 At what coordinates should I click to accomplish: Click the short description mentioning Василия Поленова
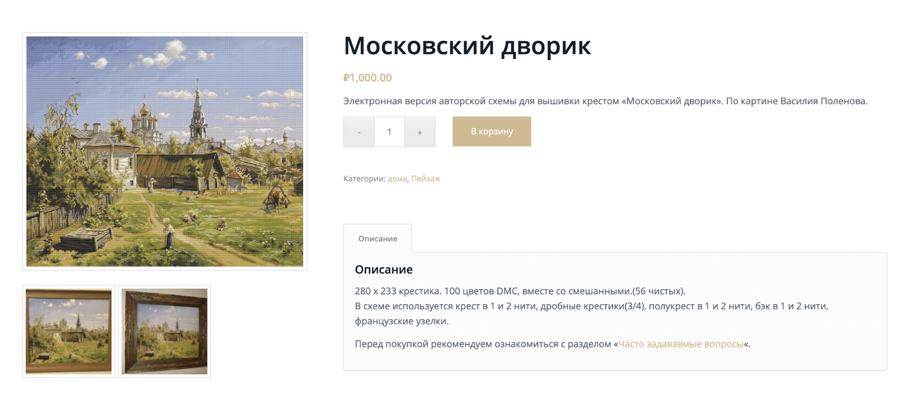click(605, 101)
